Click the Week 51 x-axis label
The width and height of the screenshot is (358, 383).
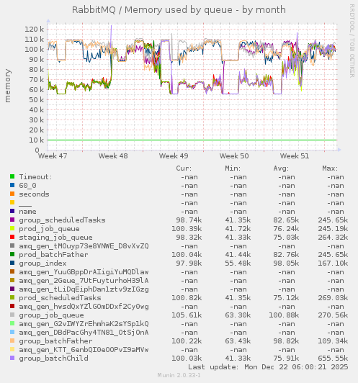tap(295, 156)
